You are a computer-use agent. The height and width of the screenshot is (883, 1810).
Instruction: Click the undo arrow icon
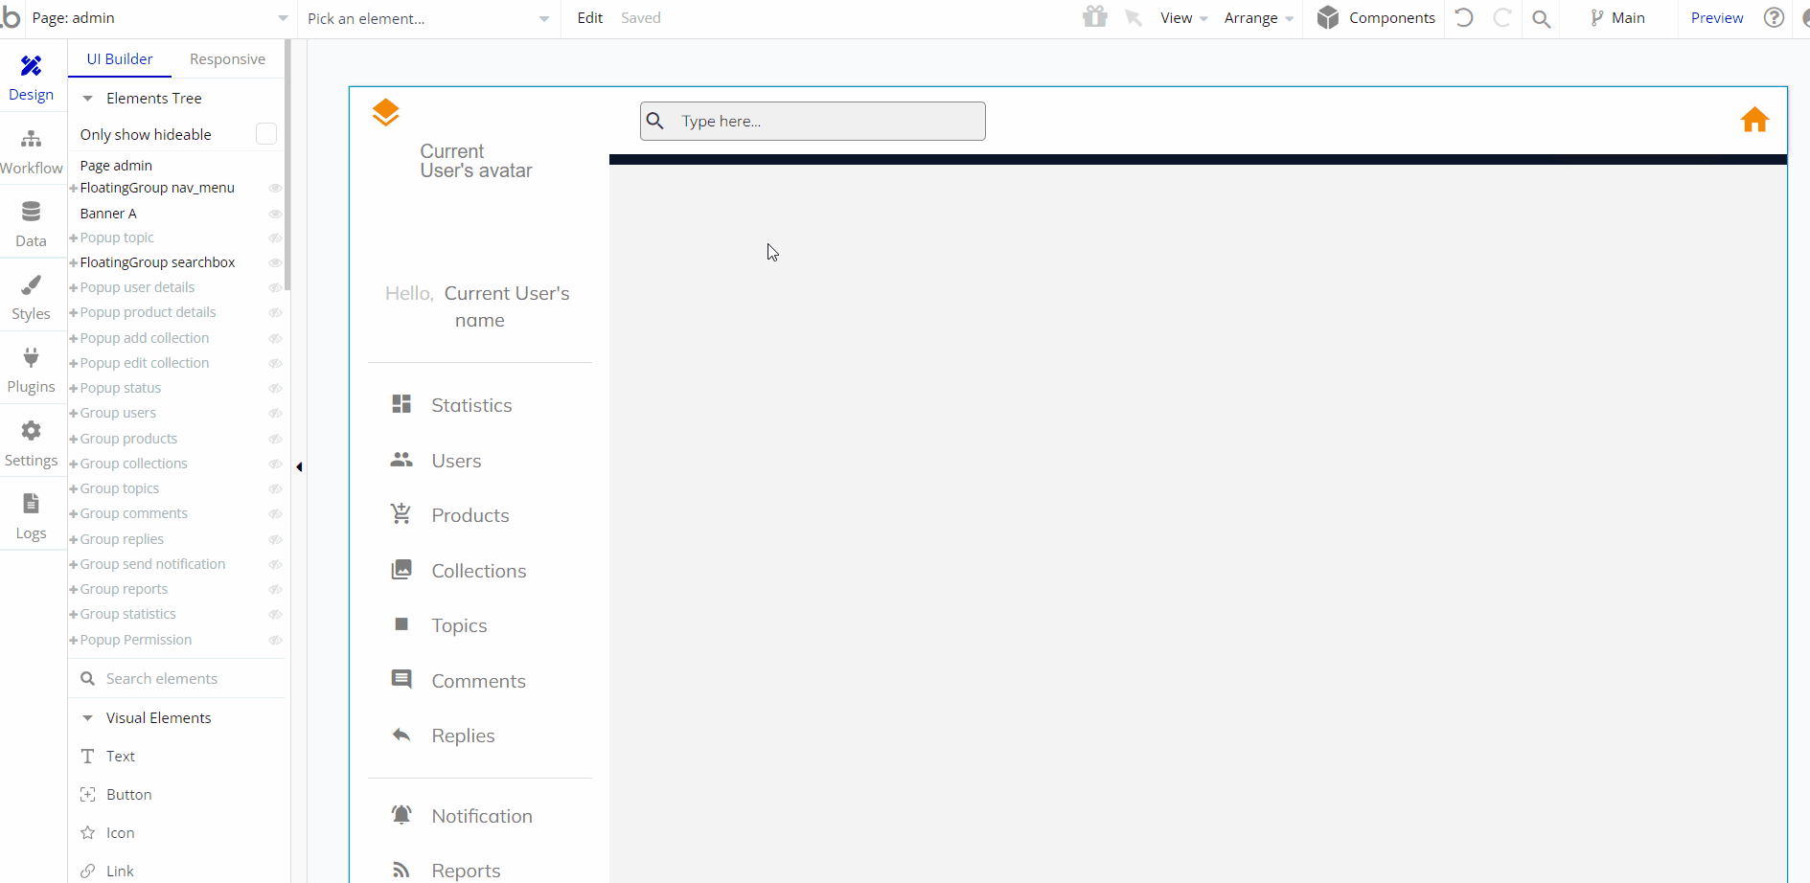click(1464, 17)
